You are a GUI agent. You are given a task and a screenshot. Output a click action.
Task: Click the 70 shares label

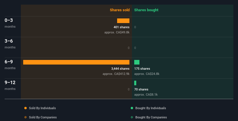click(x=141, y=89)
